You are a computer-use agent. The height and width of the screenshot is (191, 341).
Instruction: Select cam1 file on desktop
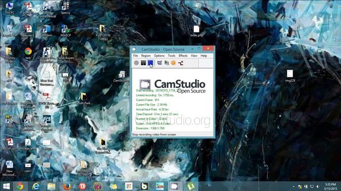(x=28, y=168)
